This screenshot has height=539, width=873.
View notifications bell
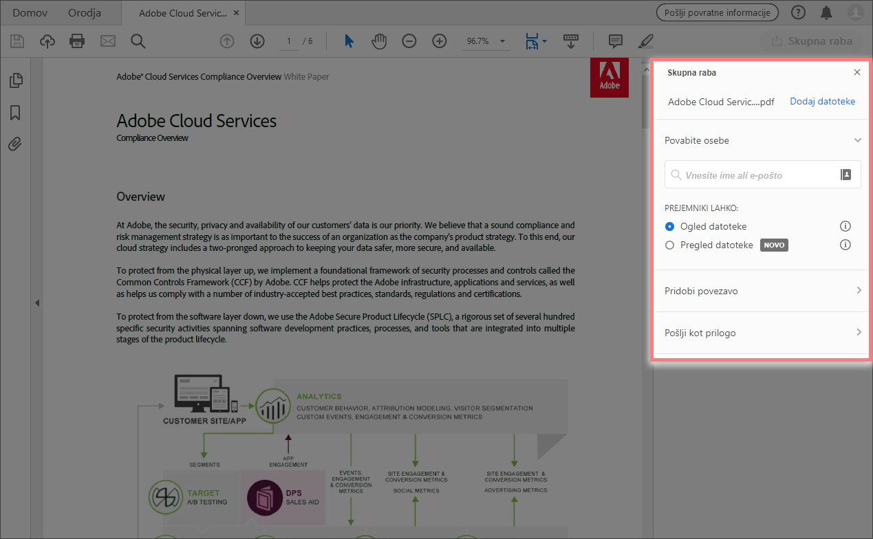827,12
